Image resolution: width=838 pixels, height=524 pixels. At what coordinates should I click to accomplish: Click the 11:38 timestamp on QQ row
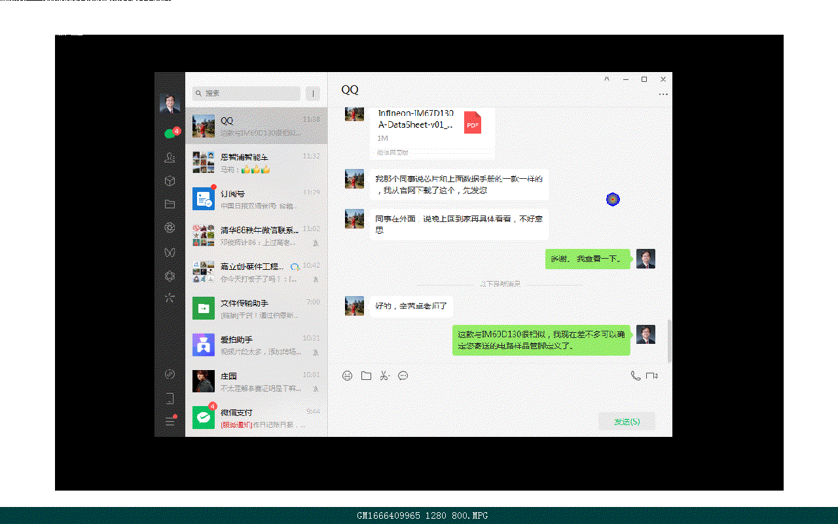(311, 120)
